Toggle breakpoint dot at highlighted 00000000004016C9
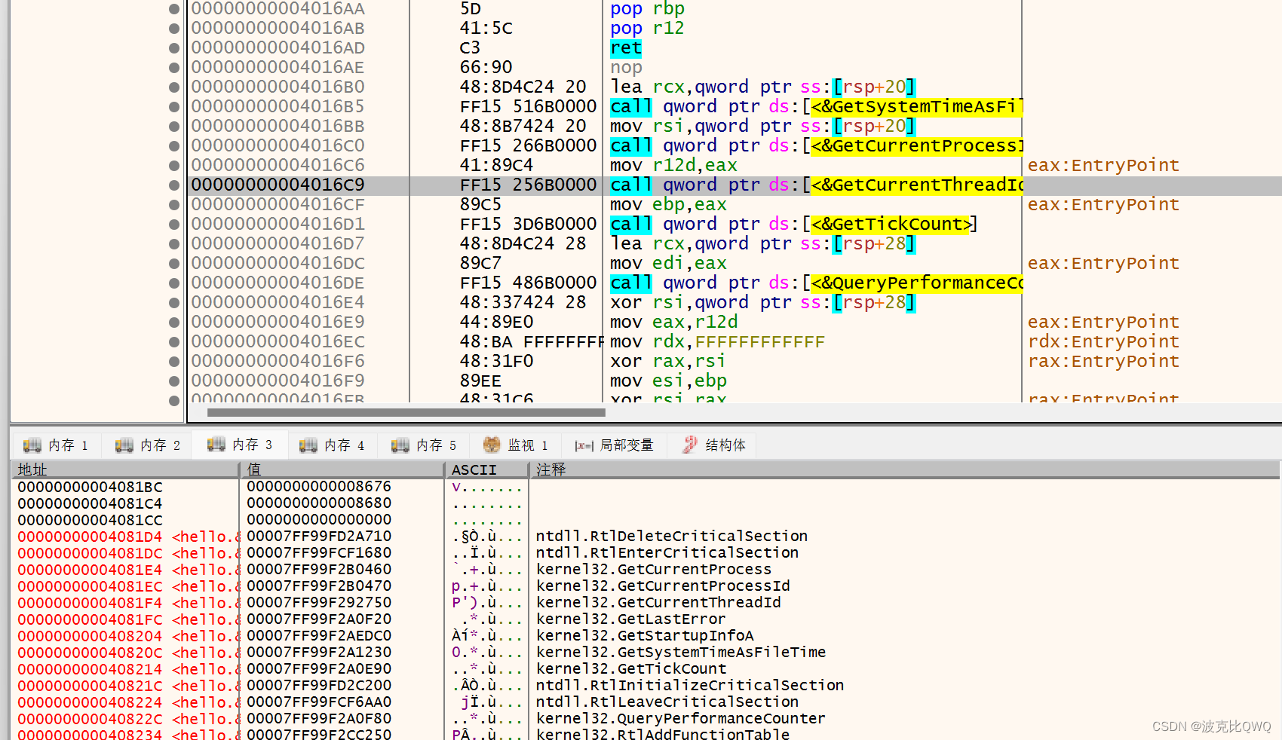This screenshot has height=740, width=1282. coord(174,185)
